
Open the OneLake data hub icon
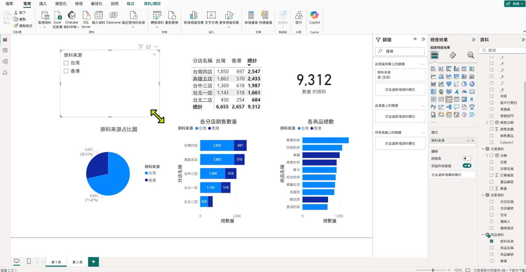(72, 15)
